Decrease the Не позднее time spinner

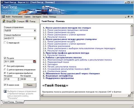(x=35, y=80)
